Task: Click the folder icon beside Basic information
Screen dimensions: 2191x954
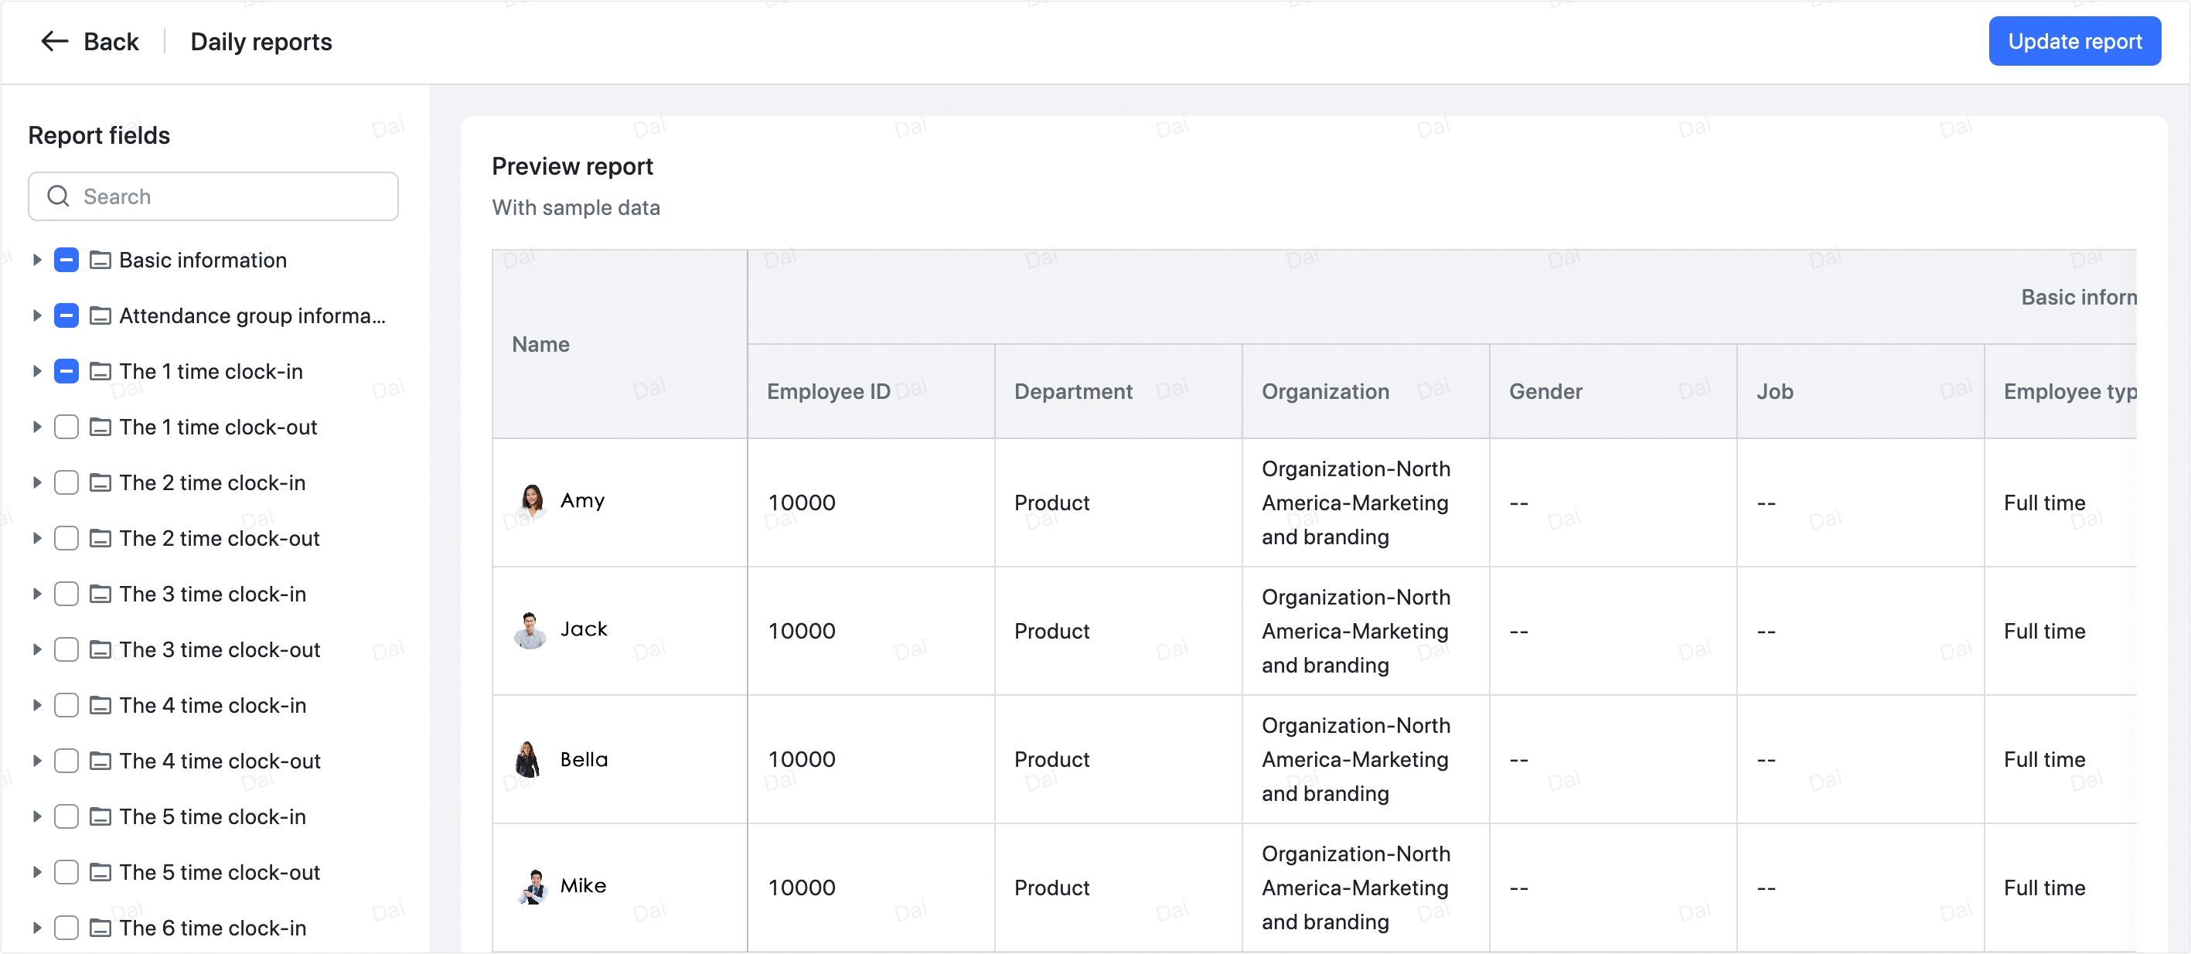Action: pos(100,261)
